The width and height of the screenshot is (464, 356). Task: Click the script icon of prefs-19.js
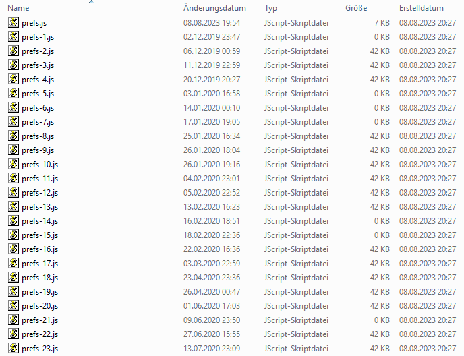tap(13, 291)
